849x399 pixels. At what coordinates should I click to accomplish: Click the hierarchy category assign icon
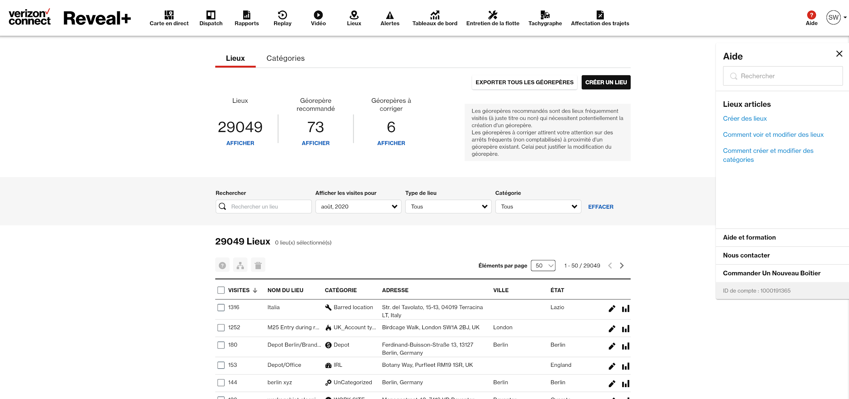(240, 265)
